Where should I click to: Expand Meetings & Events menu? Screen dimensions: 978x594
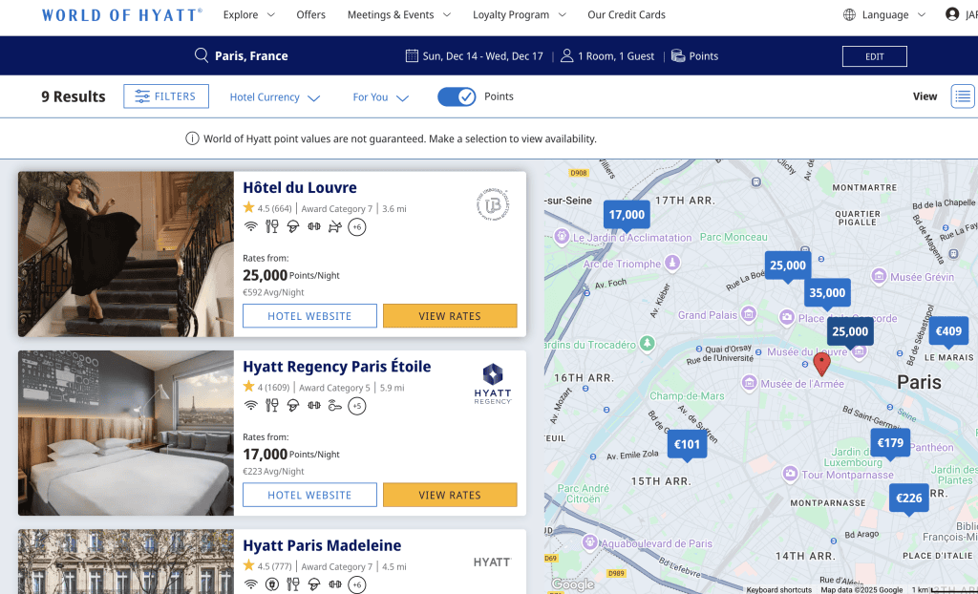pyautogui.click(x=399, y=14)
